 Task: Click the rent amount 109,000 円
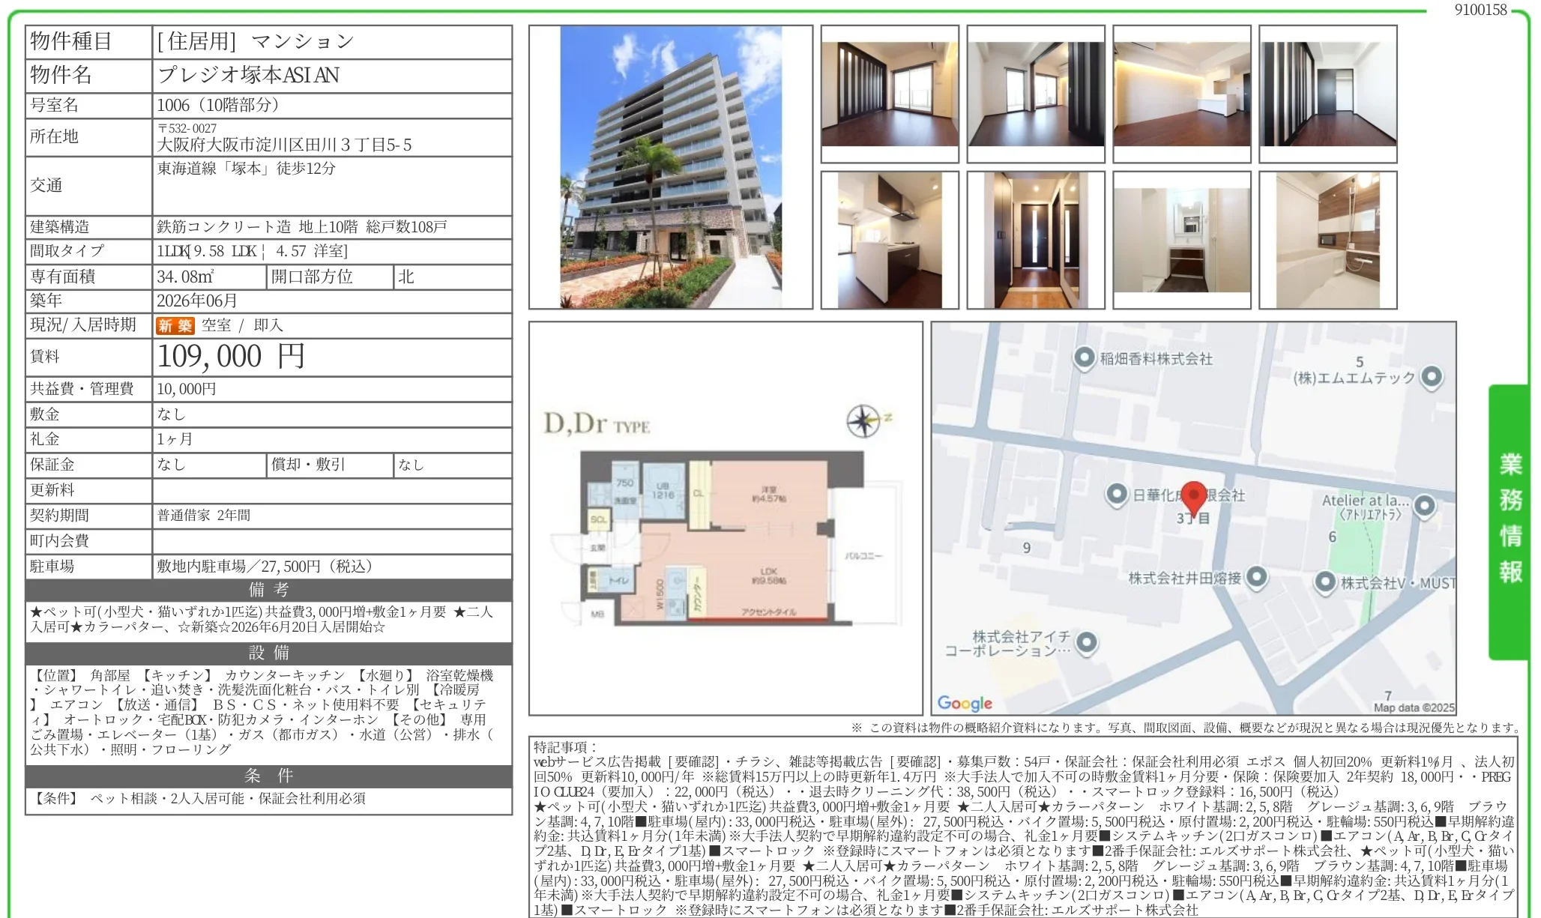pyautogui.click(x=231, y=356)
